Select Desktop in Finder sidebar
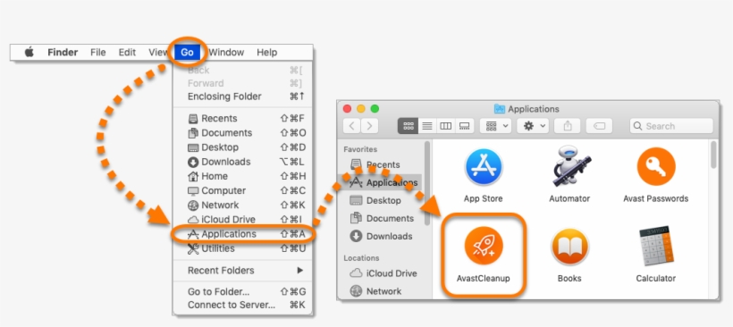The width and height of the screenshot is (733, 327). tap(381, 200)
